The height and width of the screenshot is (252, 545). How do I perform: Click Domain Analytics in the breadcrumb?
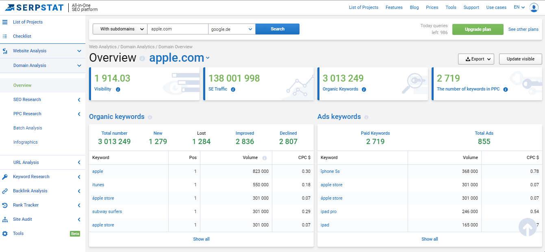click(137, 47)
